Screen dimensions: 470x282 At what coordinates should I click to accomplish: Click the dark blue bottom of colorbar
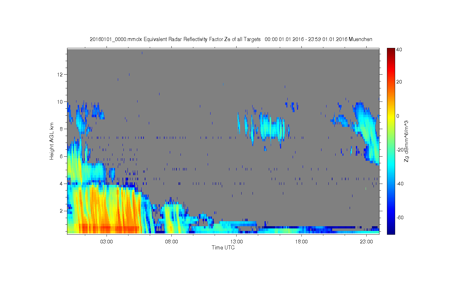click(391, 231)
